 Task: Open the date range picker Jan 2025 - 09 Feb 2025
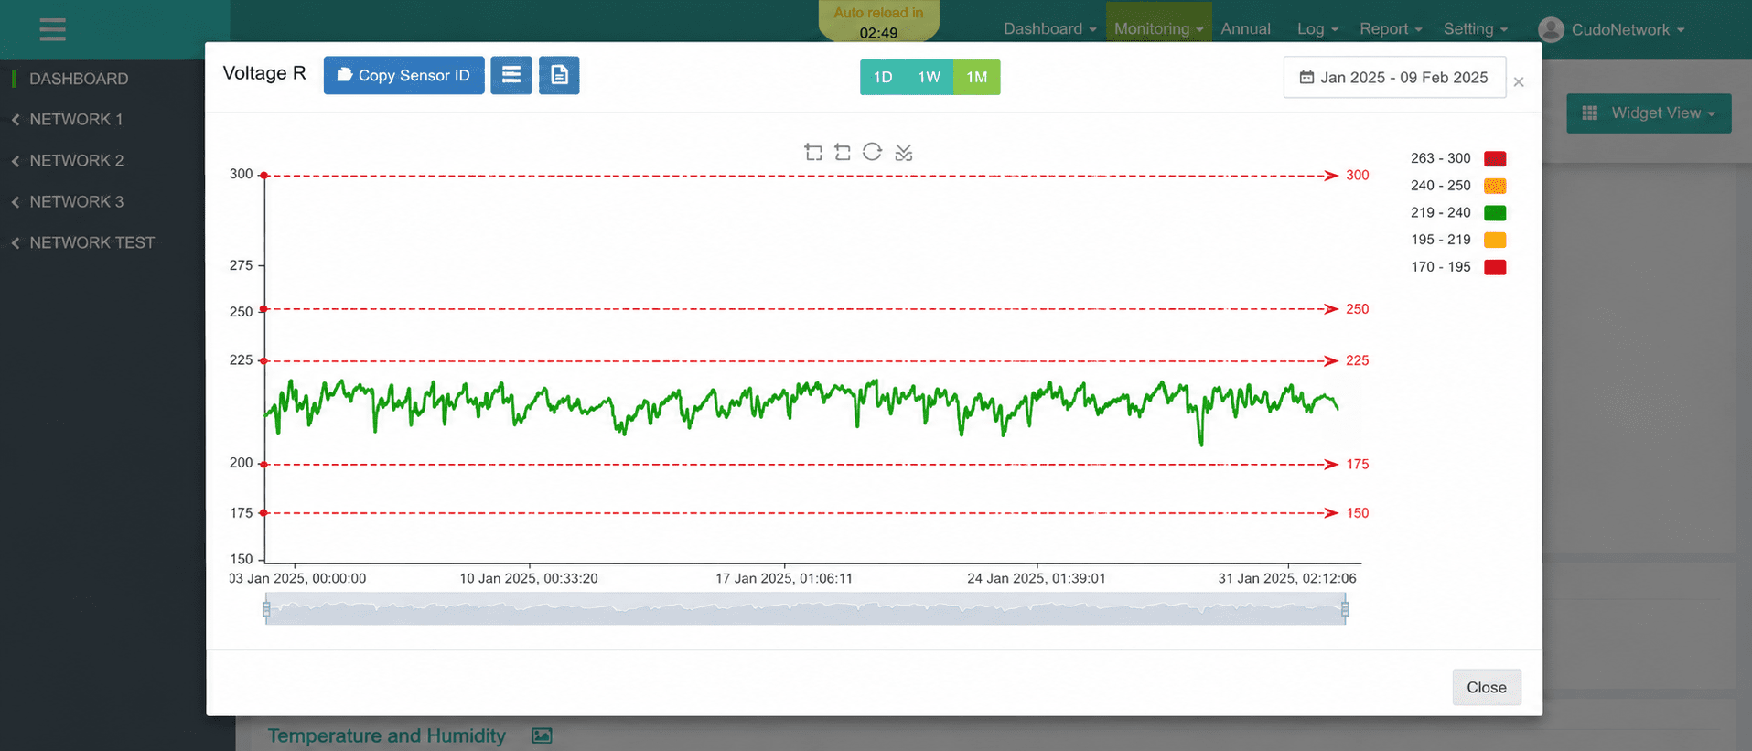[x=1394, y=78]
